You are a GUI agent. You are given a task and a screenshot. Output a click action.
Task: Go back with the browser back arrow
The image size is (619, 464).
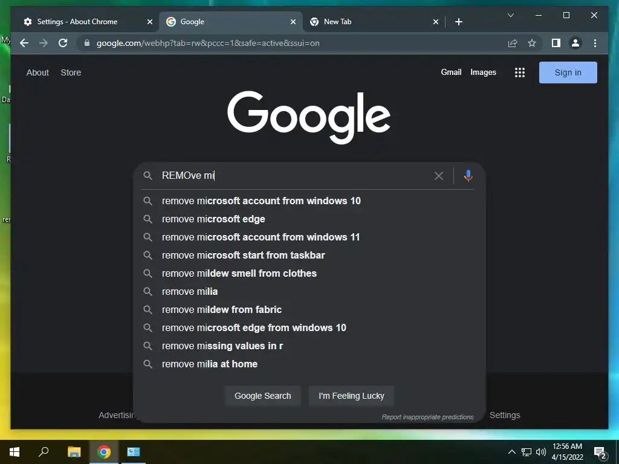click(24, 43)
